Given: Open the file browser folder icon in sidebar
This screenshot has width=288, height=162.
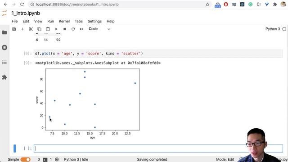Looking at the screenshot, I should pyautogui.click(x=4, y=32).
